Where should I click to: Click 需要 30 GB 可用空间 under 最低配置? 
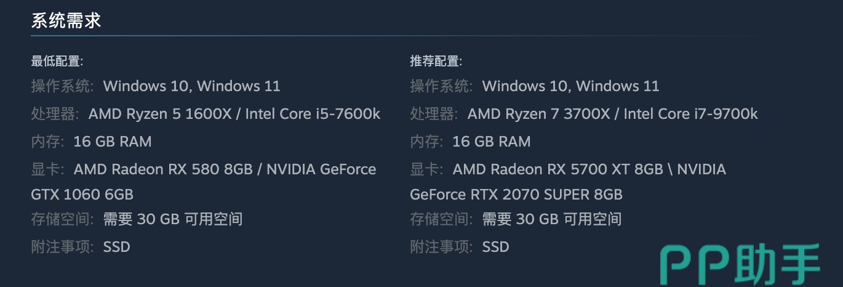172,219
